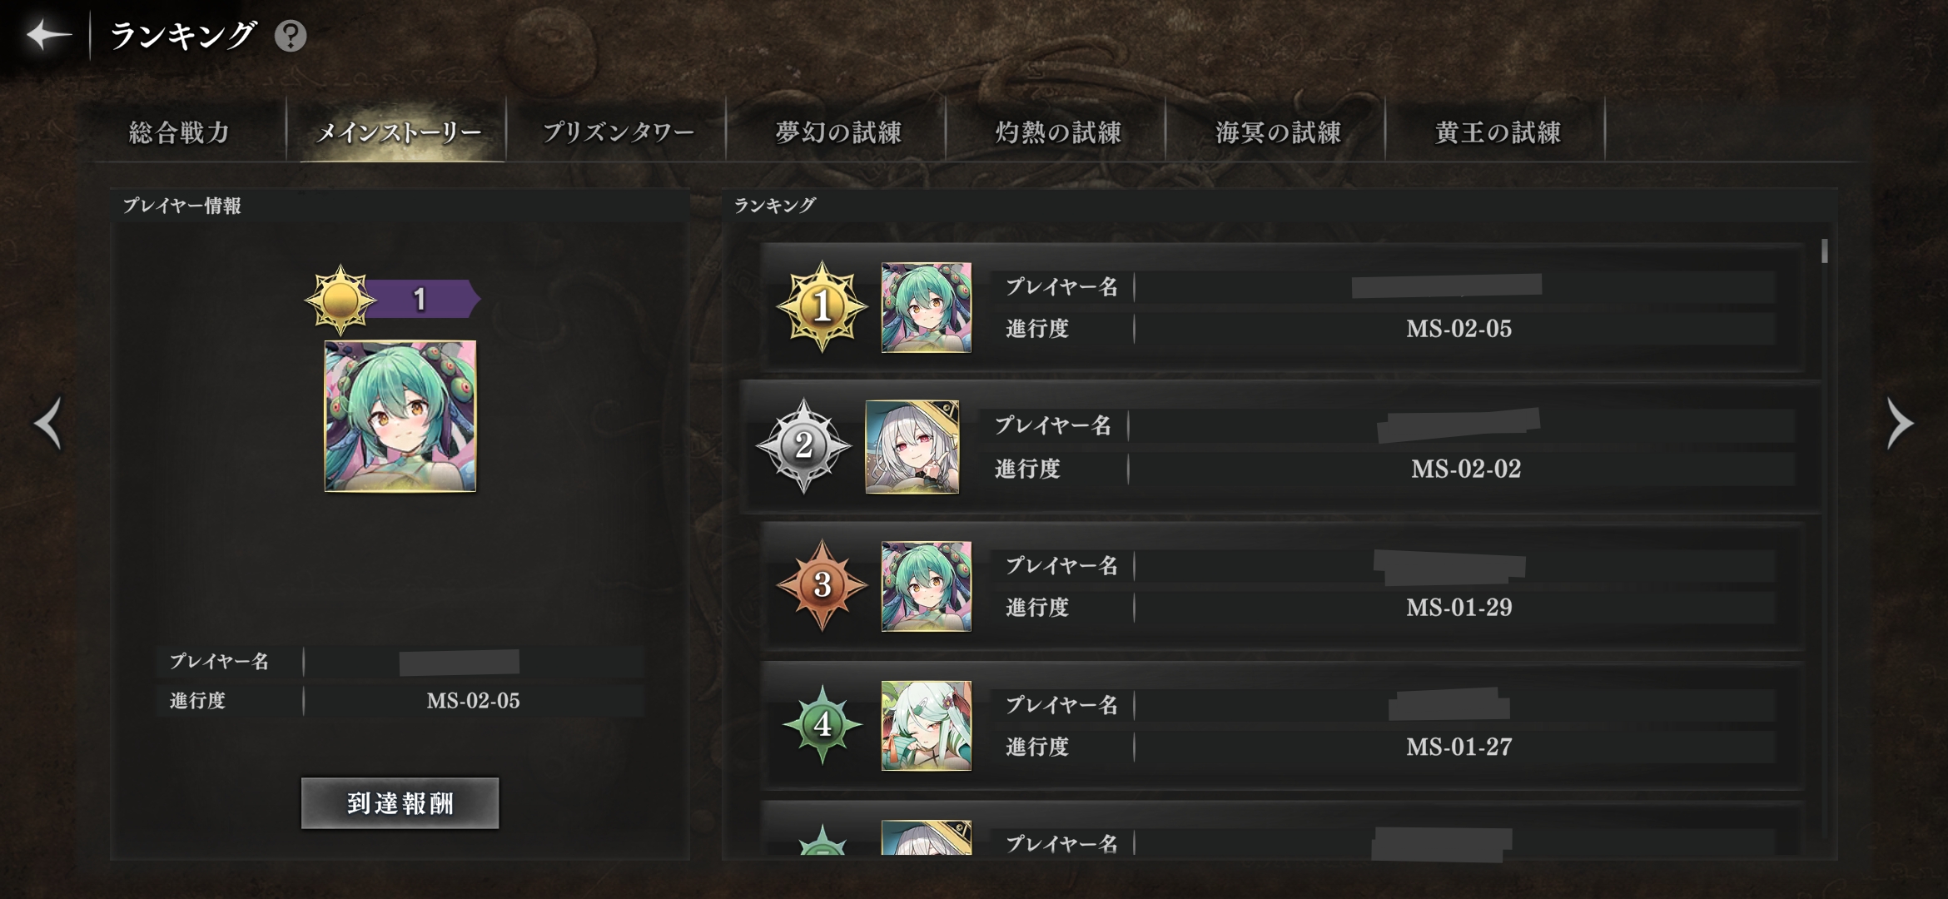1948x899 pixels.
Task: Open rank 4 player's avatar portrait
Action: coord(927,725)
